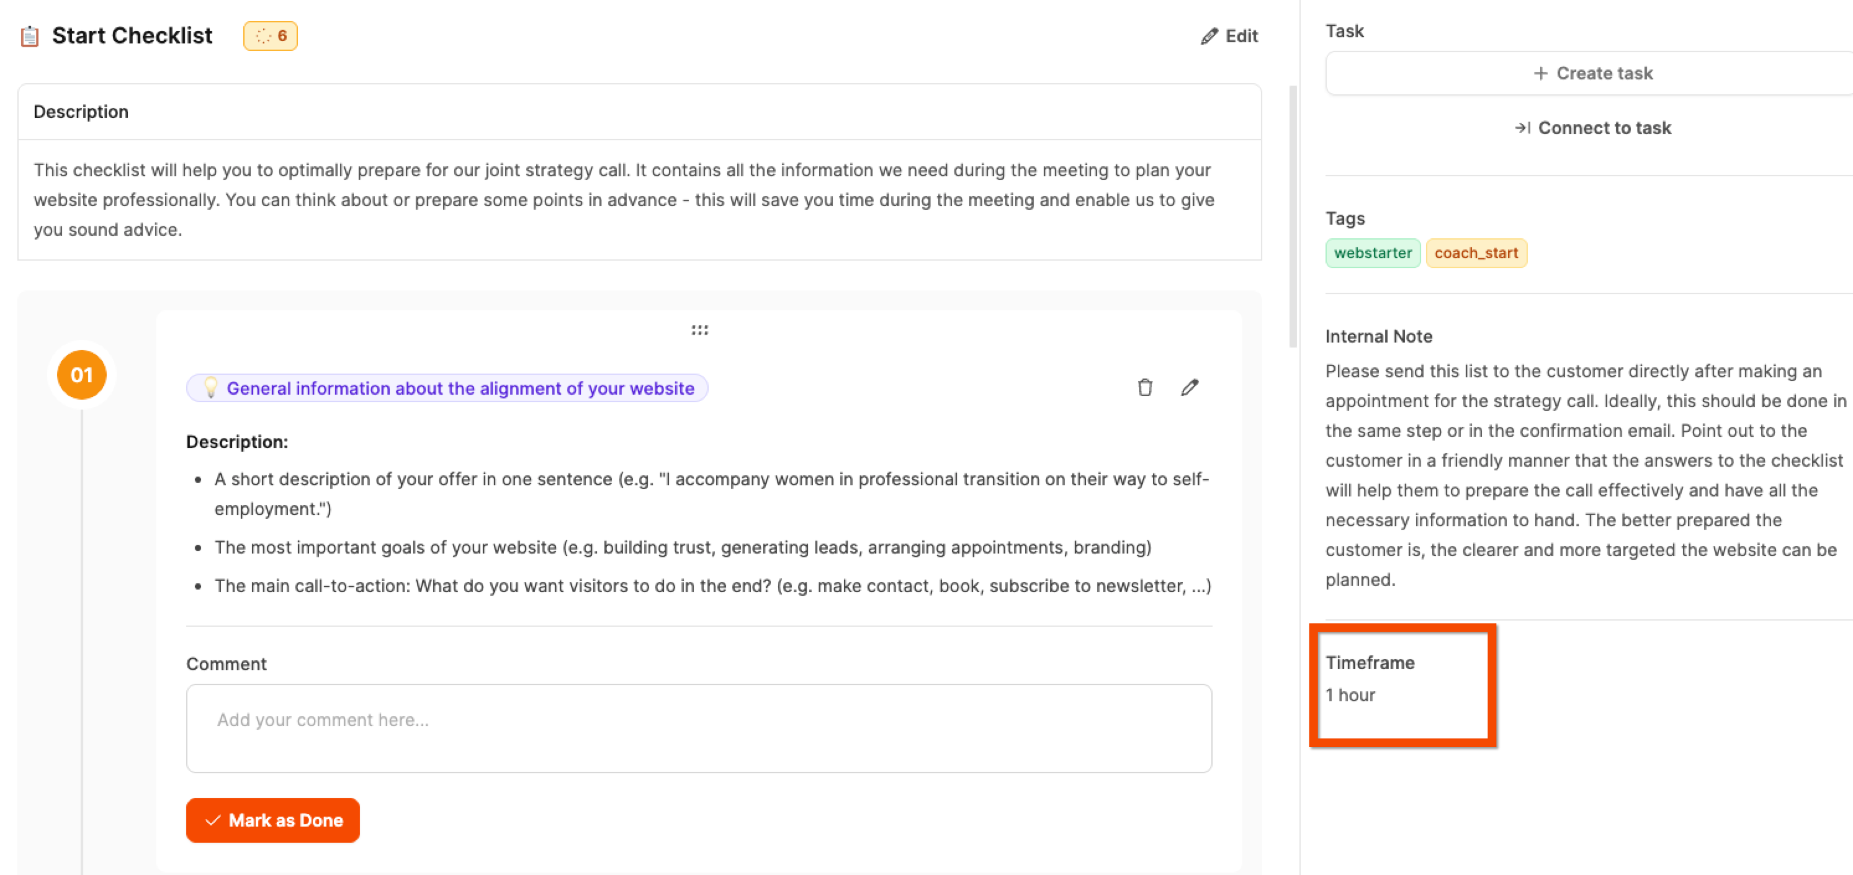Image resolution: width=1853 pixels, height=875 pixels.
Task: Edit step 01 with pencil icon
Action: click(x=1190, y=388)
